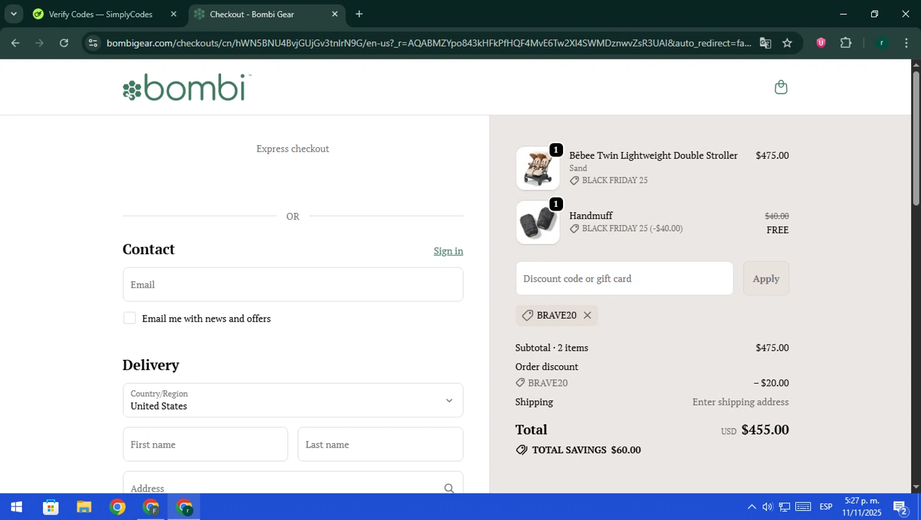
Task: Click the Handmuff product thumbnail
Action: point(538,222)
